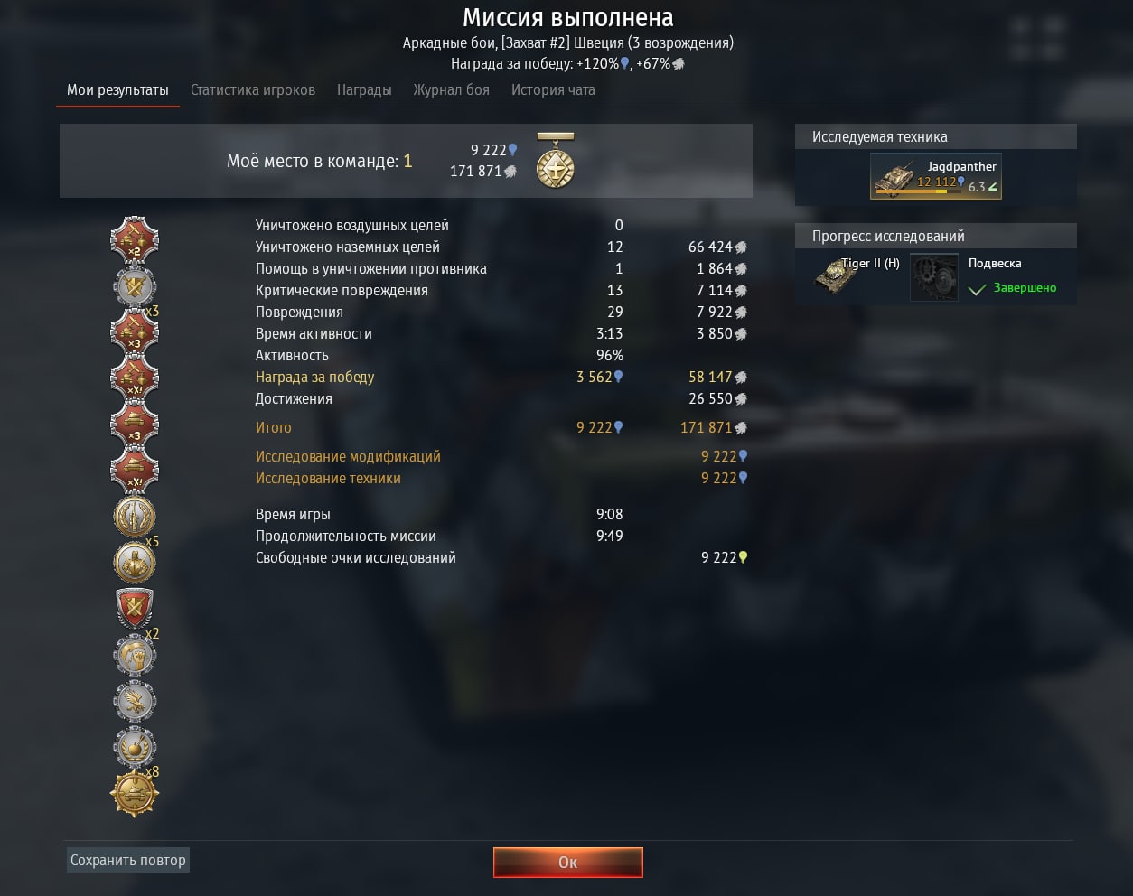Switch to История чата tab
The image size is (1133, 896).
[x=553, y=89]
